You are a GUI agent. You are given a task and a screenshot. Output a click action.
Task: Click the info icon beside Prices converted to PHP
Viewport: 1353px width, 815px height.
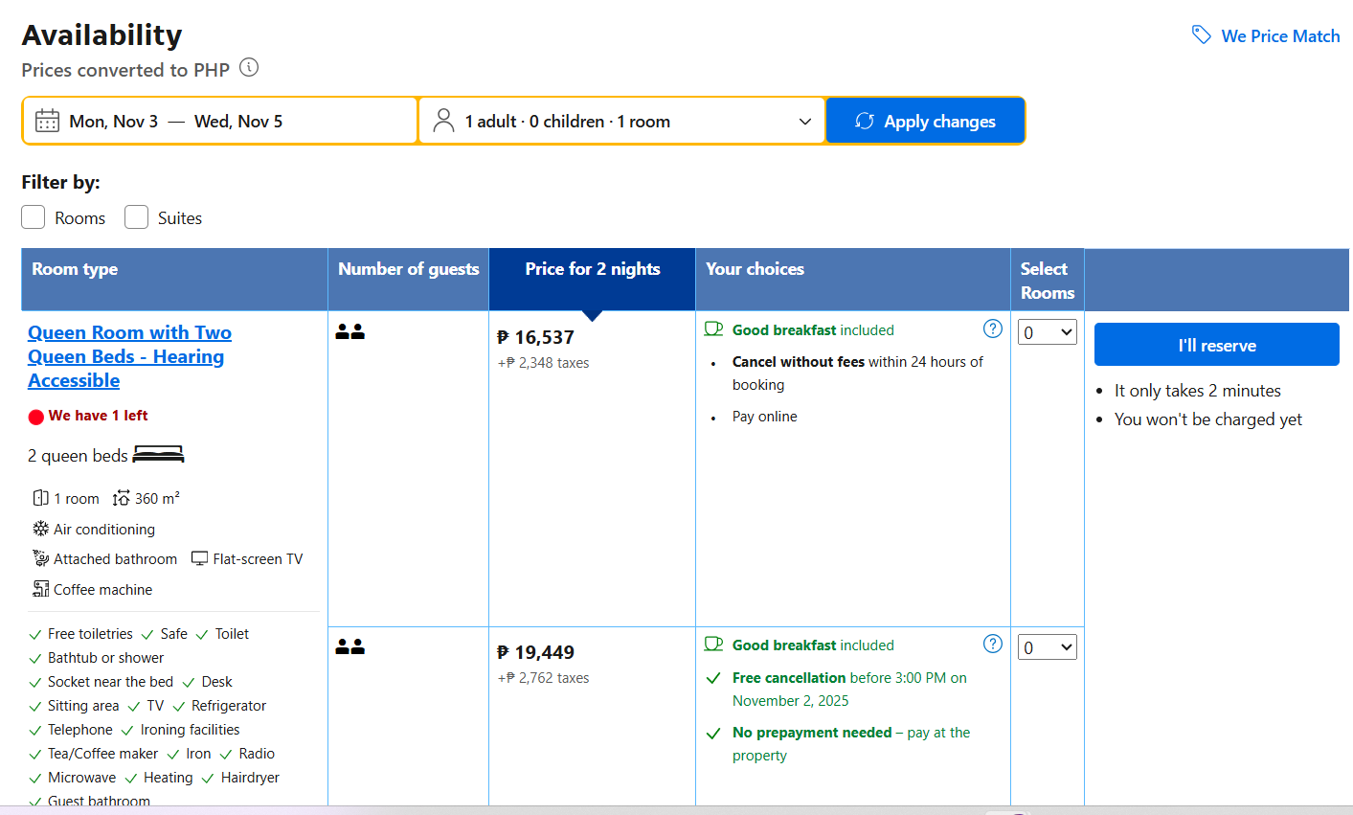249,68
